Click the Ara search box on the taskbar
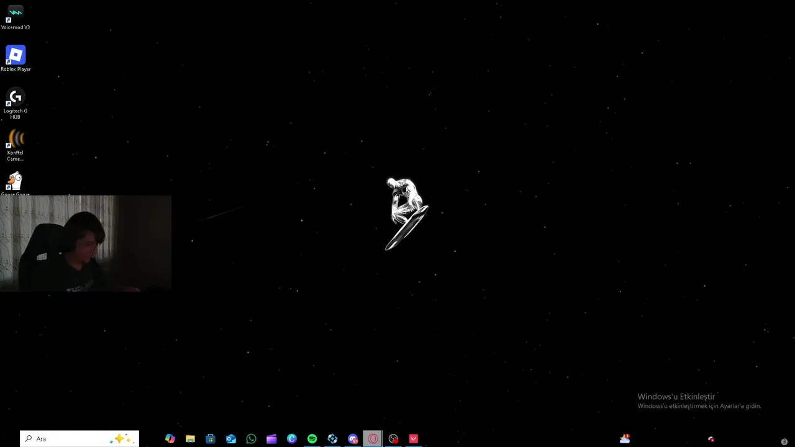795x447 pixels. (79, 439)
